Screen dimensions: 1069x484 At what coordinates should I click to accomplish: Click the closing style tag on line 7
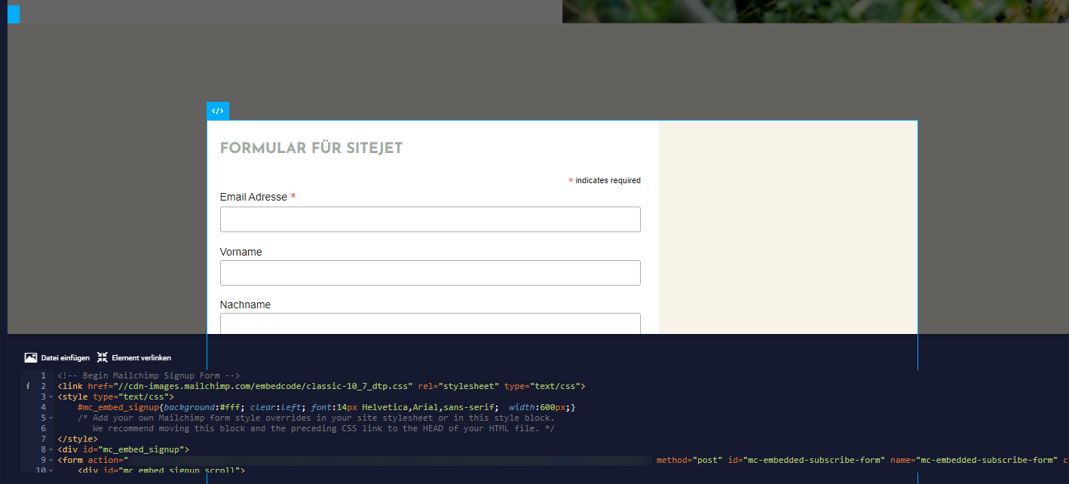coord(78,439)
